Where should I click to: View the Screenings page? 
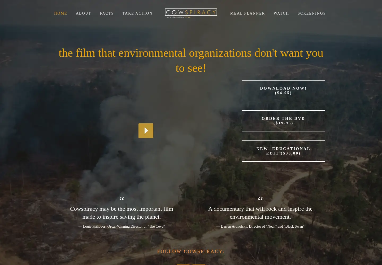pyautogui.click(x=312, y=13)
